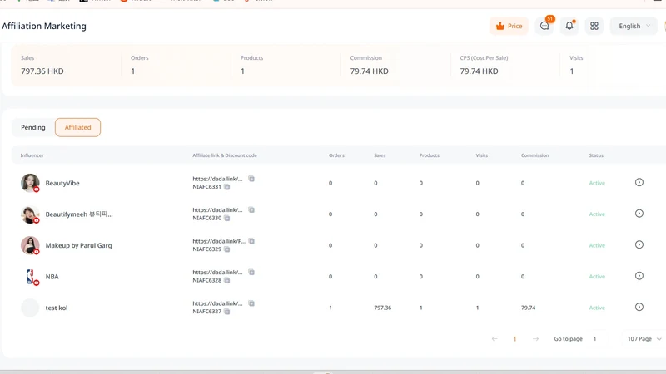Open the chat messages icon
Image resolution: width=666 pixels, height=374 pixels.
click(544, 26)
